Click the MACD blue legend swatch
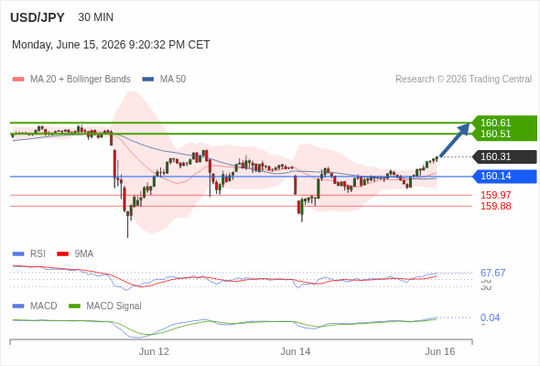 [x=18, y=307]
